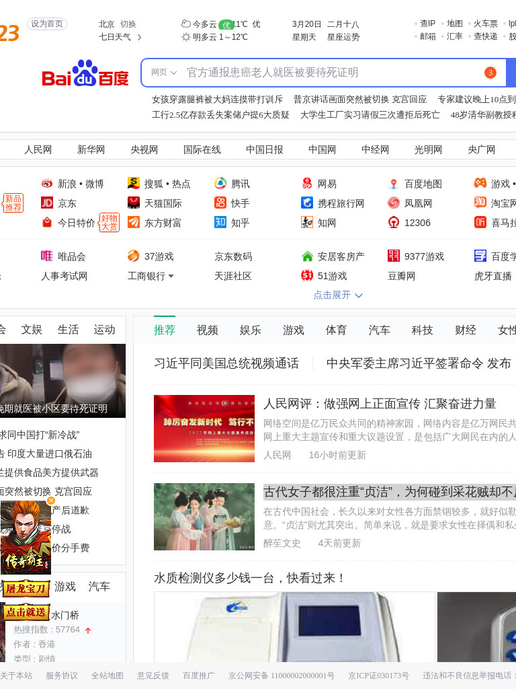Open Sina Weibo site icon

[47, 183]
